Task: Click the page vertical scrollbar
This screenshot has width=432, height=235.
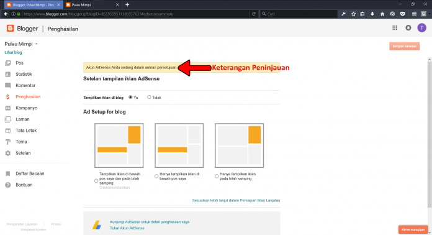Action: (x=430, y=135)
